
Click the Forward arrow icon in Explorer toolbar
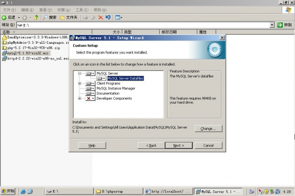(x=25, y=18)
